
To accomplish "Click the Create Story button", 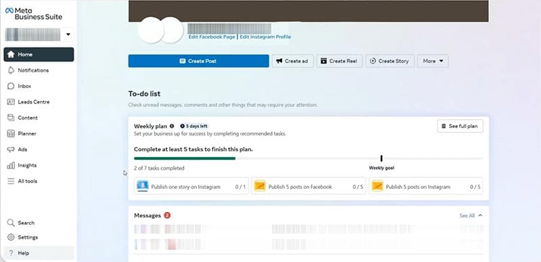I will pos(390,61).
